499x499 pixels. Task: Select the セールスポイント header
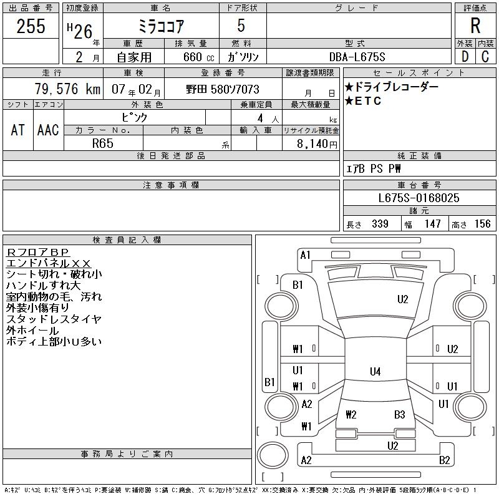[419, 73]
